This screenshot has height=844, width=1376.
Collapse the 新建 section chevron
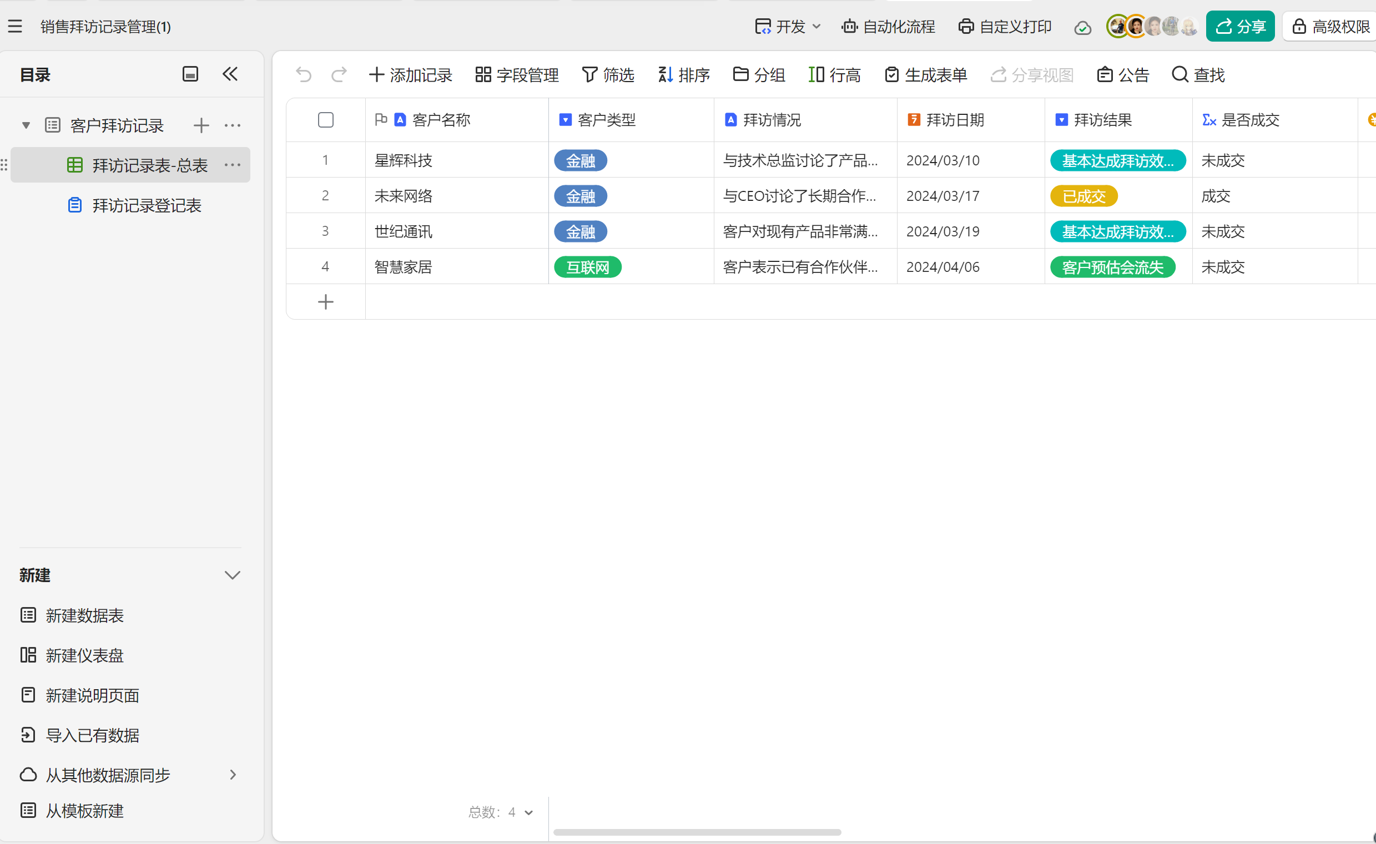tap(233, 575)
